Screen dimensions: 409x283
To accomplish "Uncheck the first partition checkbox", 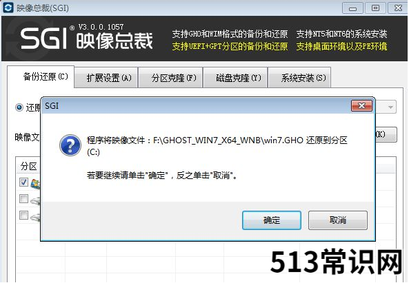I will click(x=23, y=182).
